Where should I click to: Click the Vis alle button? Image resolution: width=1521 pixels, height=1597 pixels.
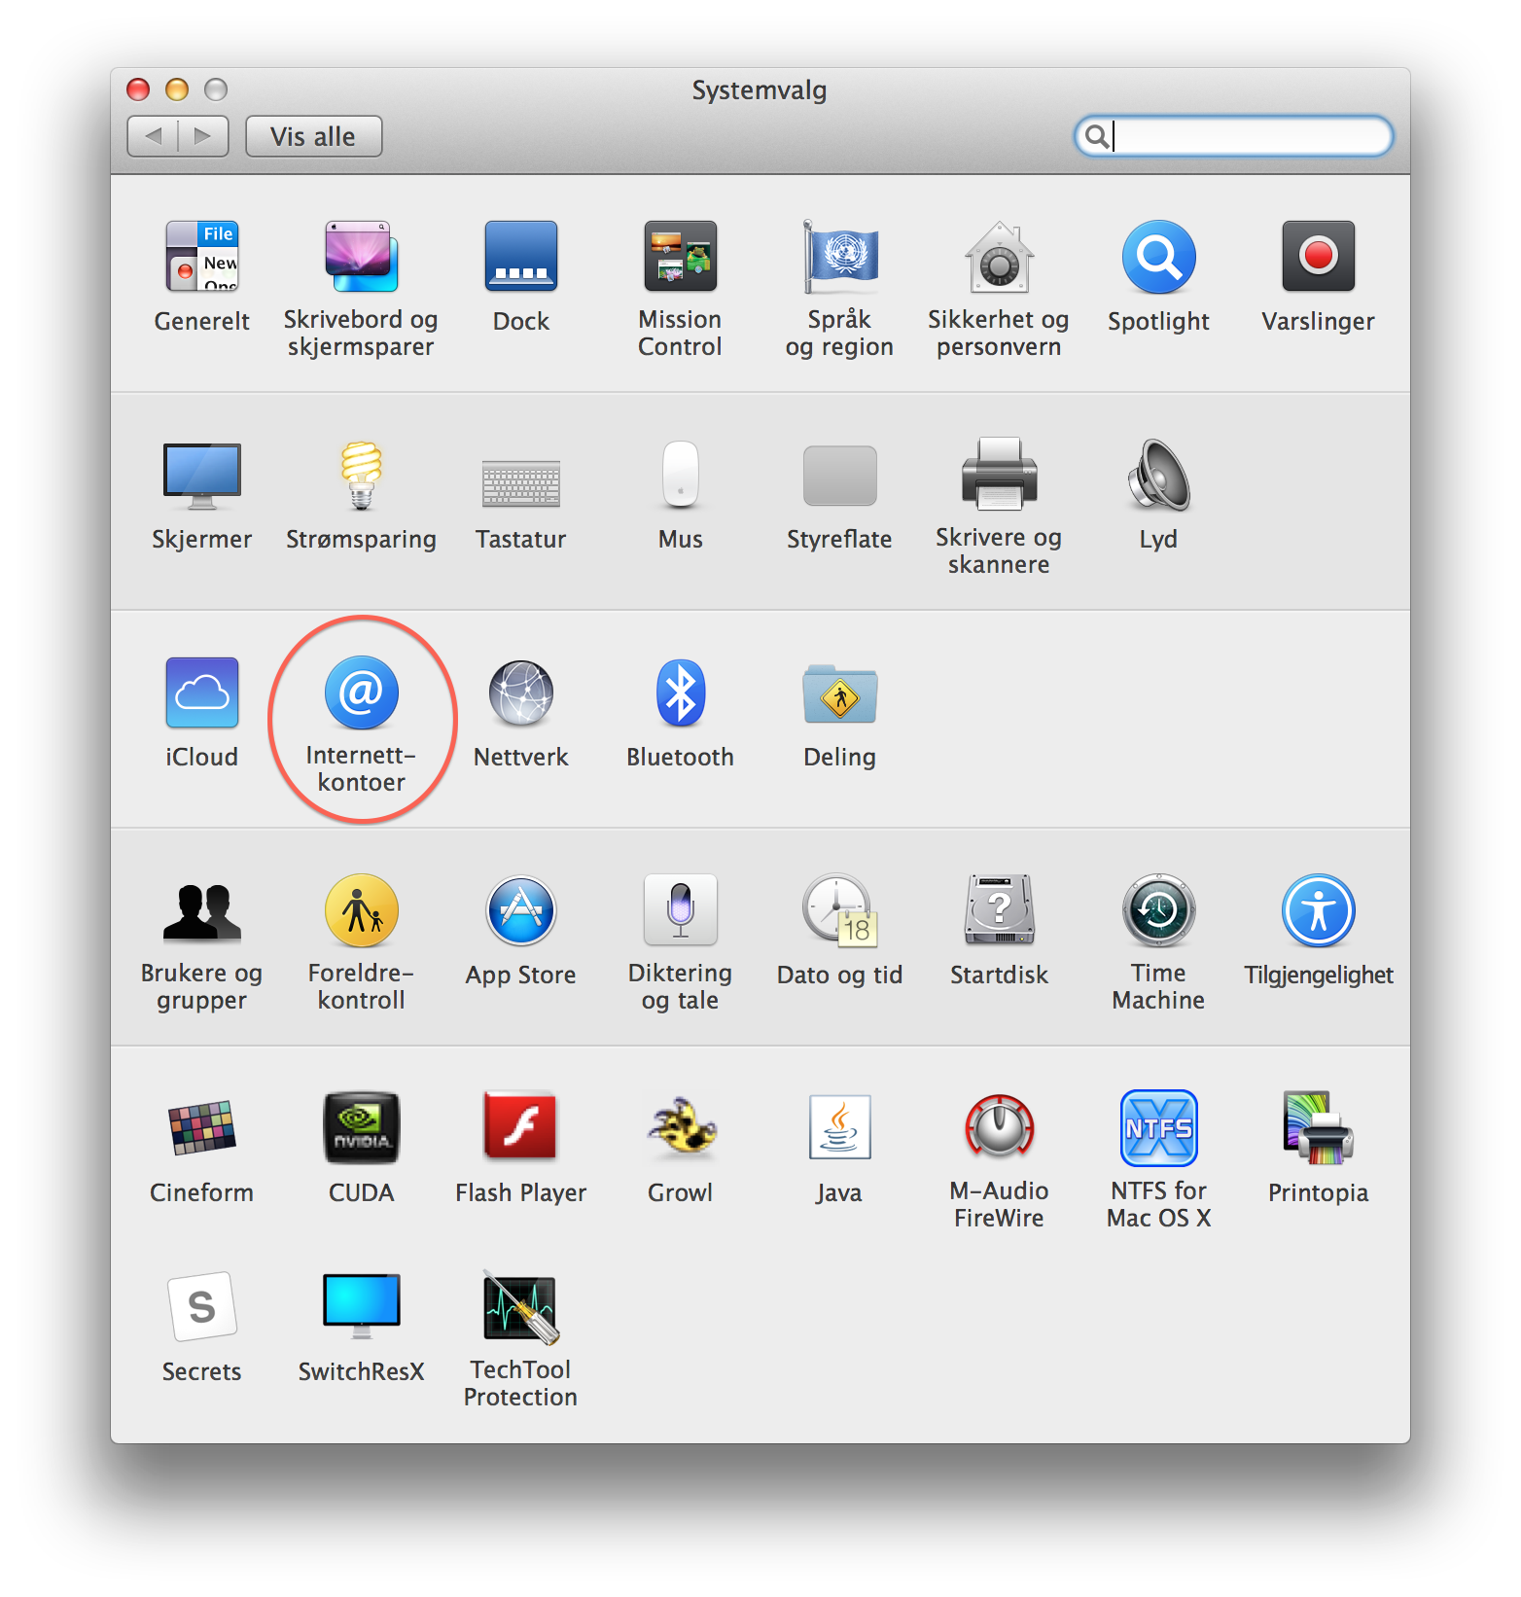[313, 136]
